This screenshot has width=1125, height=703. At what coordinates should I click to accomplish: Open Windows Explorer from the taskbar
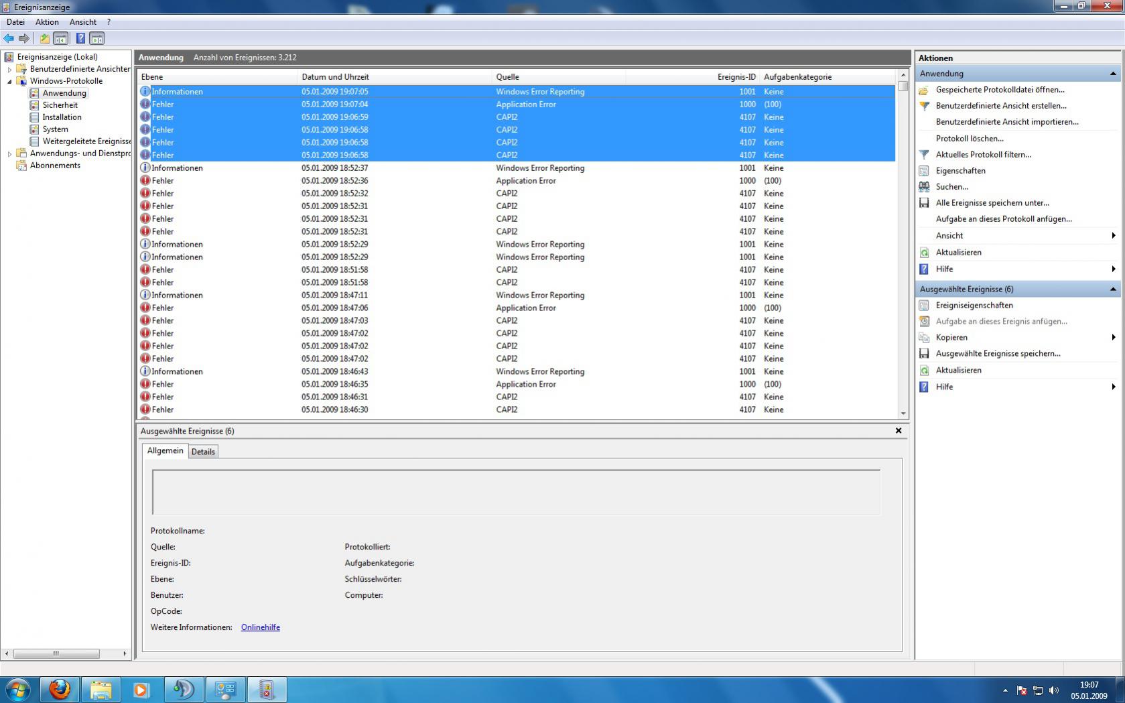pyautogui.click(x=101, y=689)
